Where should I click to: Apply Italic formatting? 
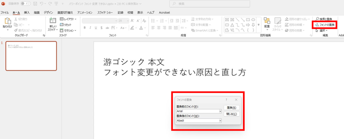tap(90, 28)
